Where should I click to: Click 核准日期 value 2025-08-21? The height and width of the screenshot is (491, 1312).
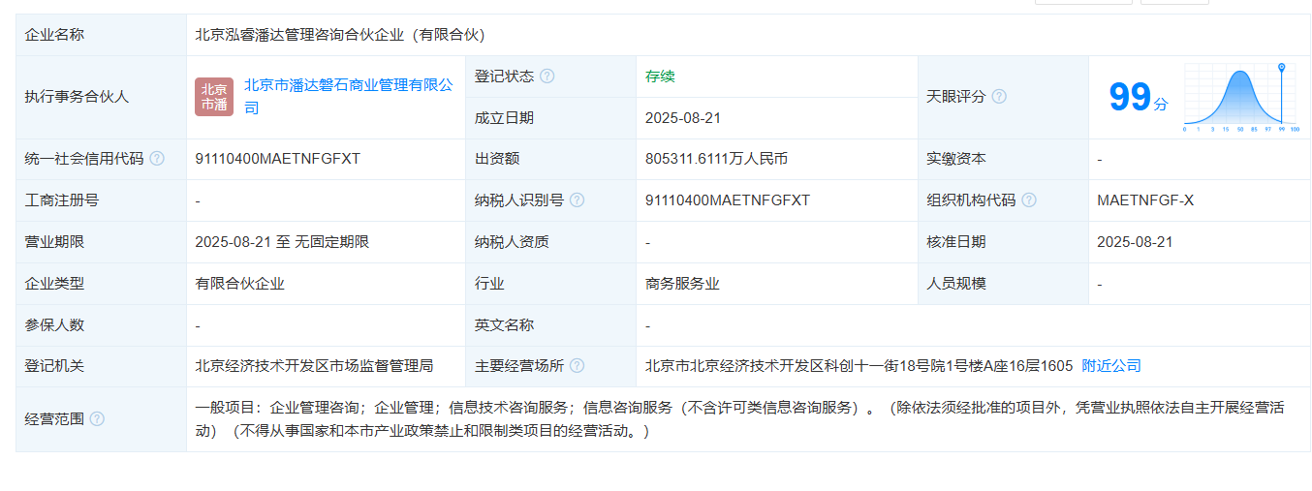(1135, 242)
